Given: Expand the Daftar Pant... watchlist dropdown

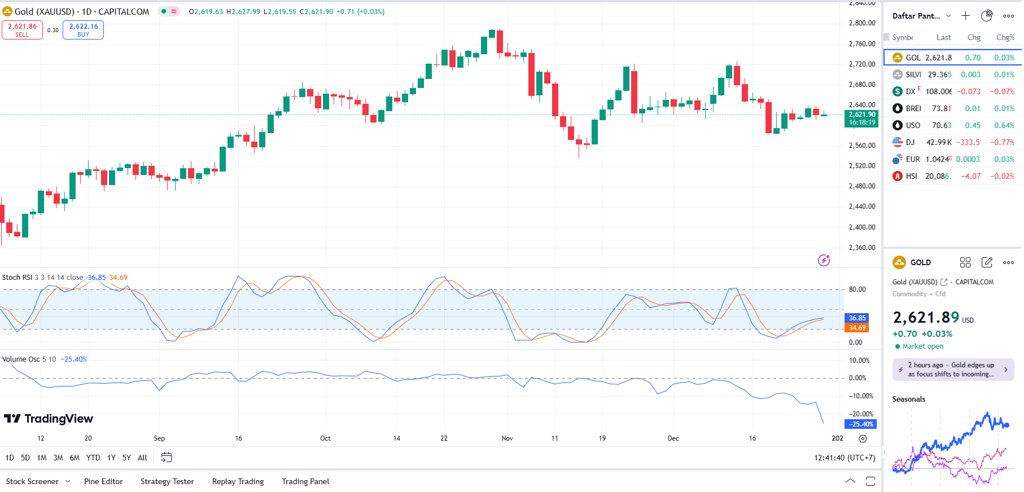Looking at the screenshot, I should point(948,16).
